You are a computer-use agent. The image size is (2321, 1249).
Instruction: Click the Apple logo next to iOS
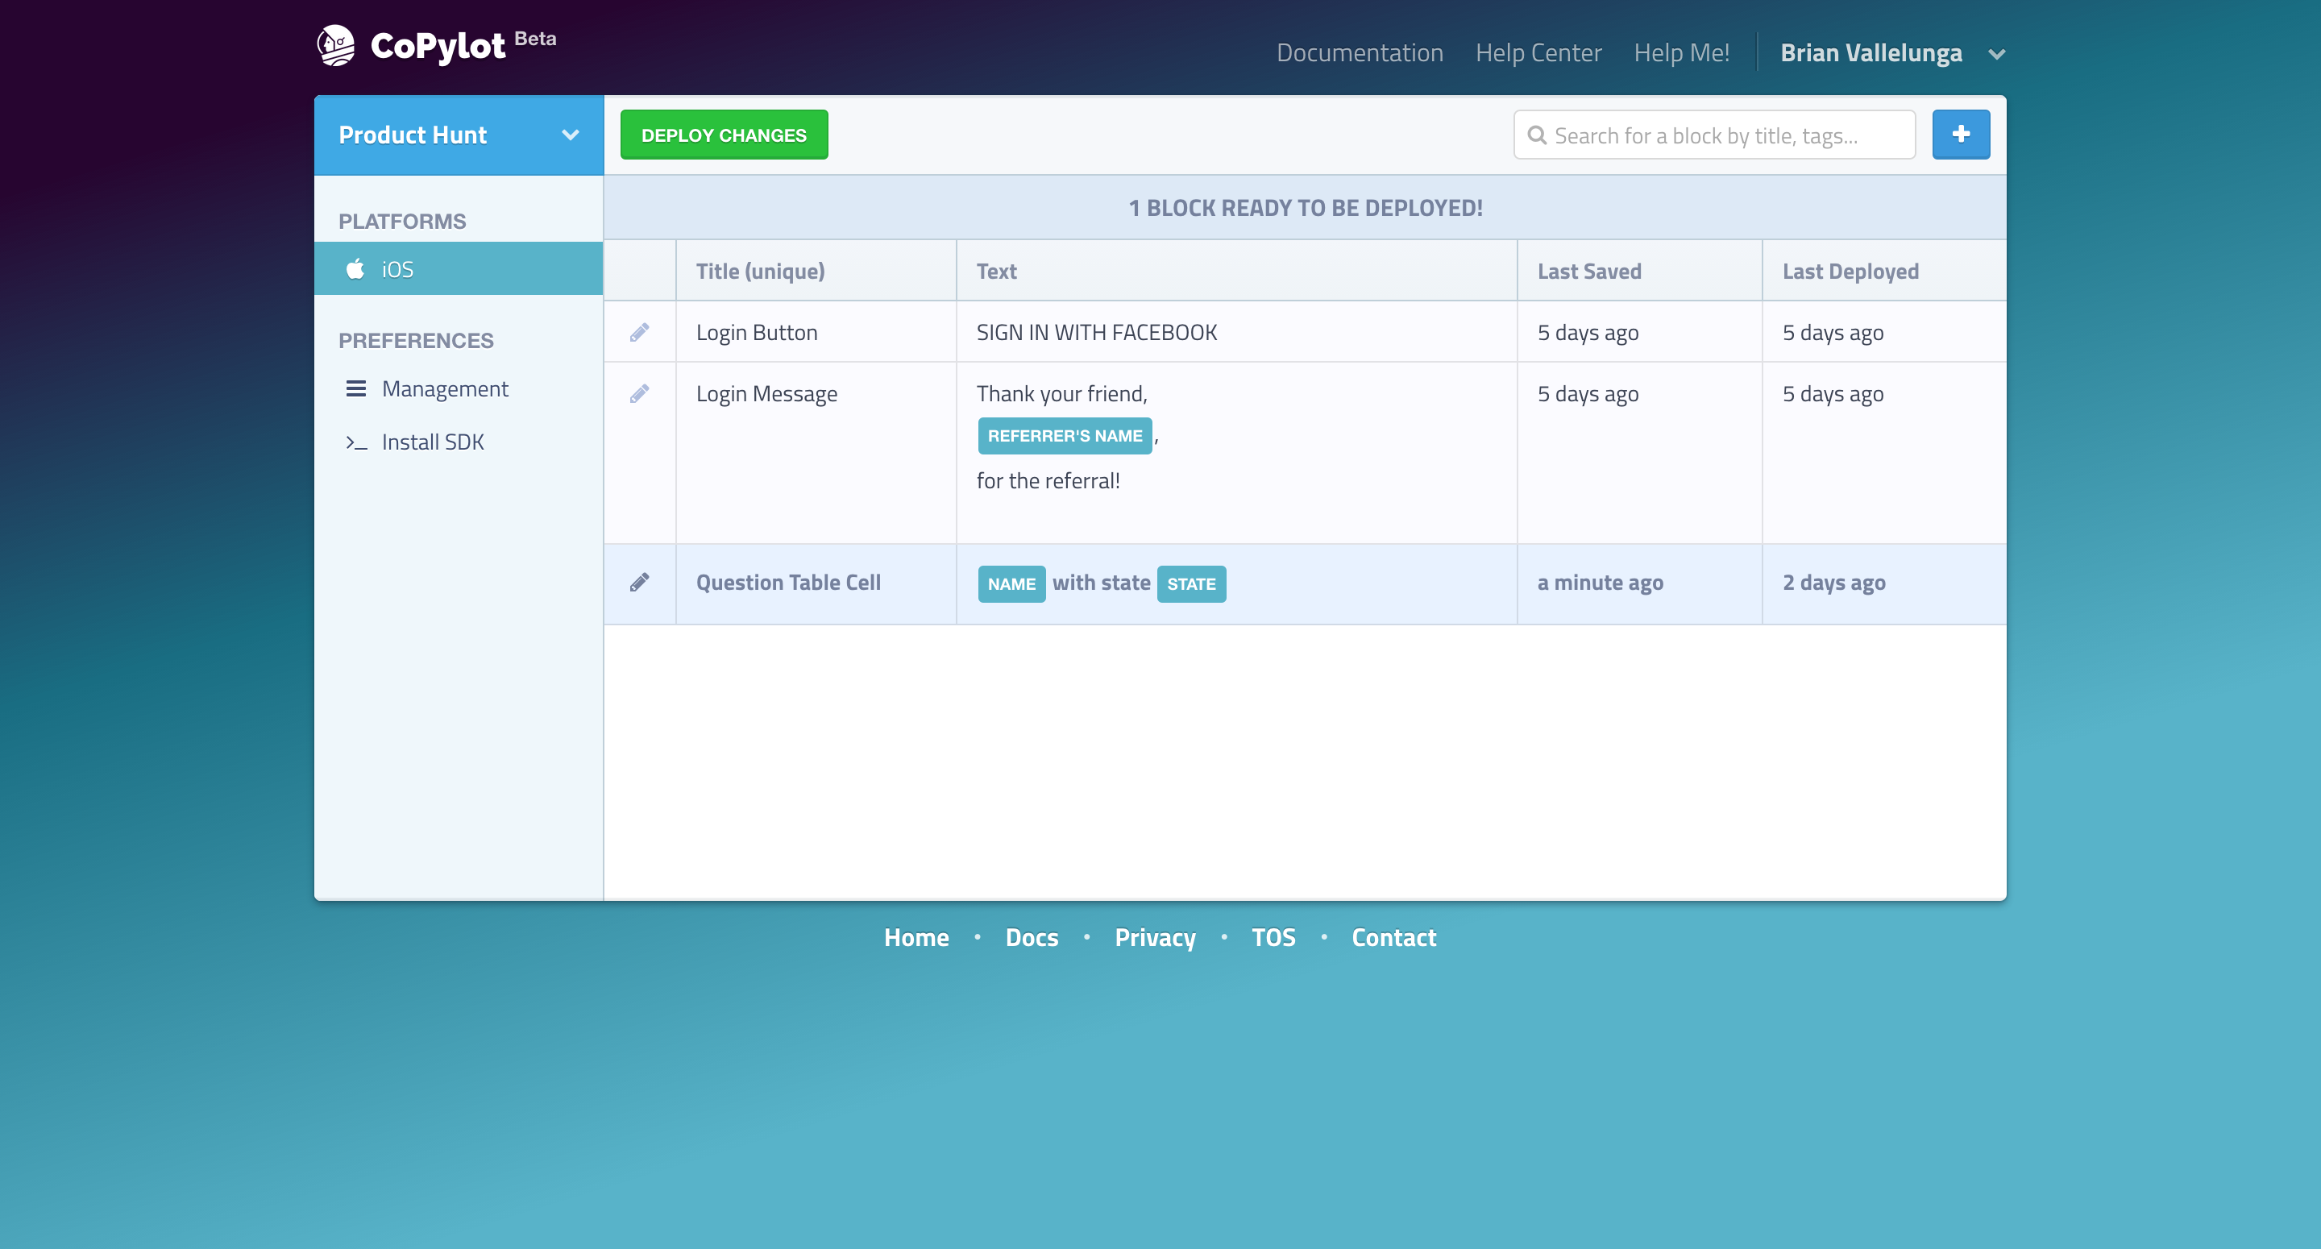click(x=356, y=268)
